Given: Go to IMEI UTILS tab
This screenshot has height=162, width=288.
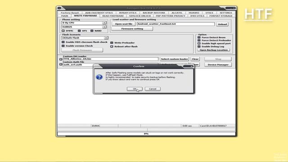Looking at the screenshot, I should click(197, 16).
